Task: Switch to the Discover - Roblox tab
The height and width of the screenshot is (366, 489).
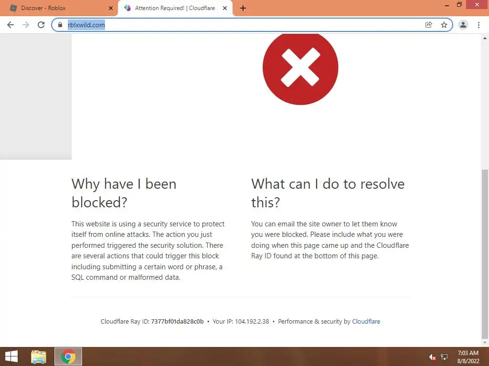Action: (x=59, y=9)
